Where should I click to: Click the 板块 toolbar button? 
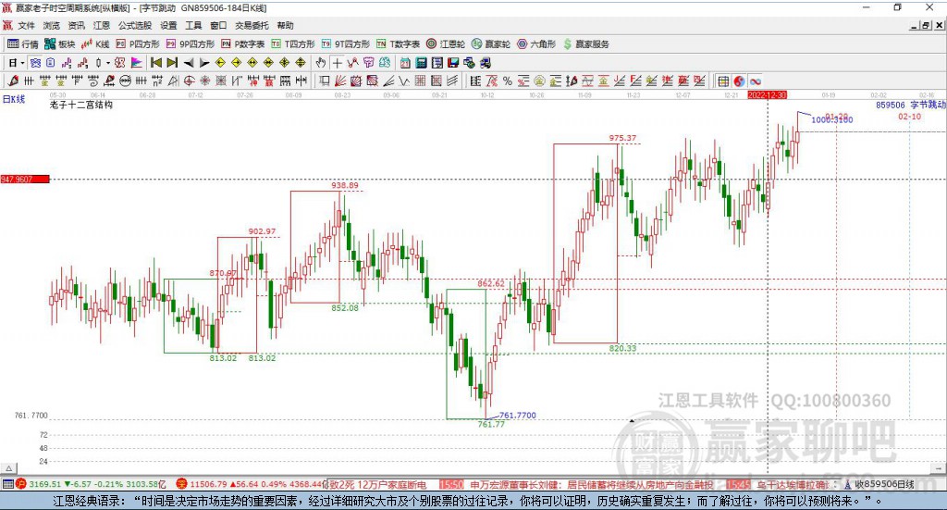tap(60, 44)
